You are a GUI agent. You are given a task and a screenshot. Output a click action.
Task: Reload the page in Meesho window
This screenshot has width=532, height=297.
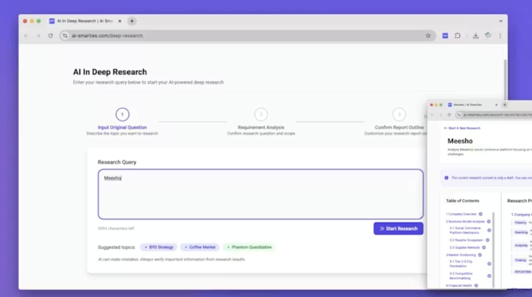(x=449, y=115)
